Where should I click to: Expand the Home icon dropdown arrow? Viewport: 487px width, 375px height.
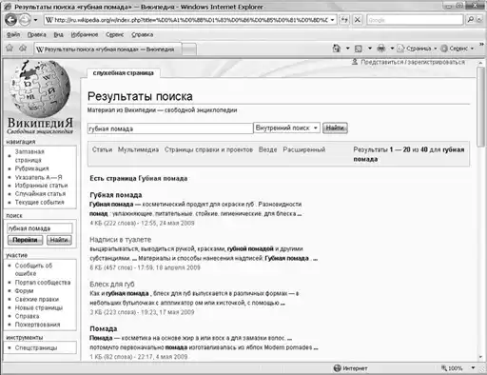pyautogui.click(x=347, y=49)
